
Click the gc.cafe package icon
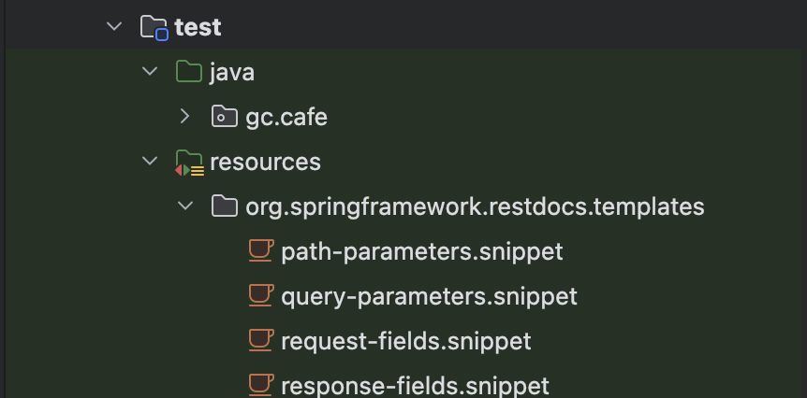[225, 117]
